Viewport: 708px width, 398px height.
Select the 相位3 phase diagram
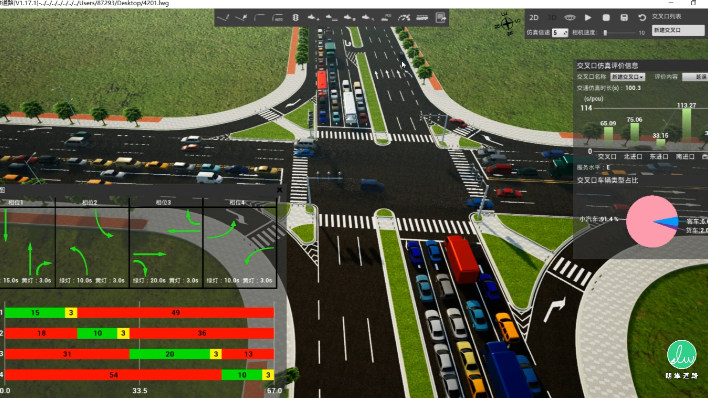click(x=166, y=243)
